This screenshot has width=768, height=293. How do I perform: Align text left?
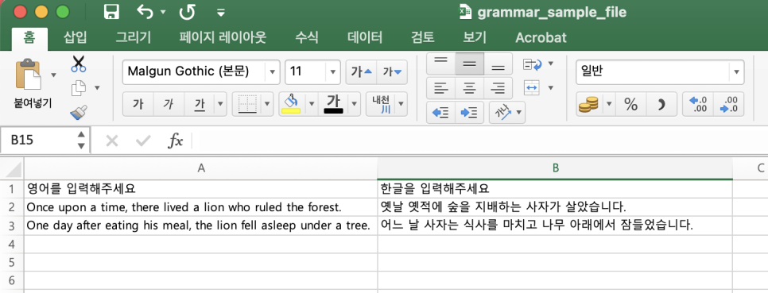point(440,88)
